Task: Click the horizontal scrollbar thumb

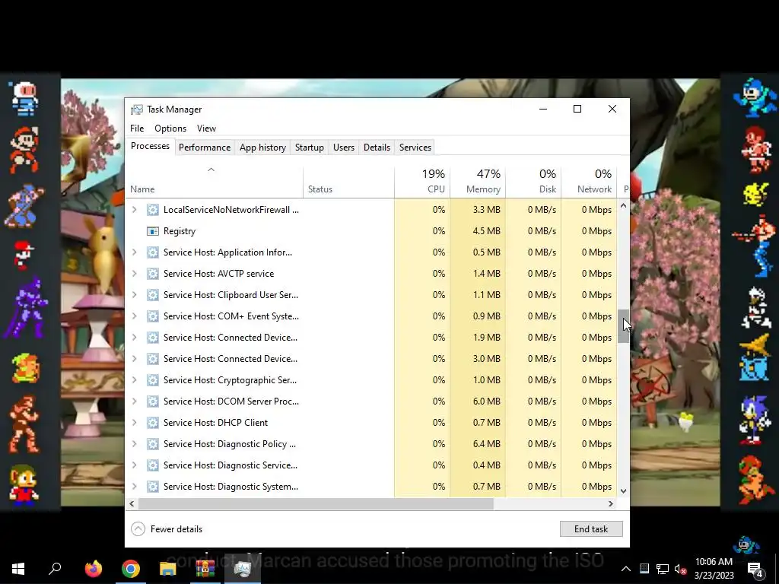Action: (316, 503)
